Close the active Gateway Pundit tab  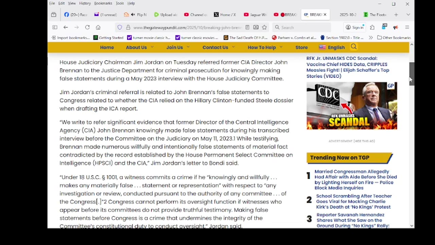click(x=325, y=15)
